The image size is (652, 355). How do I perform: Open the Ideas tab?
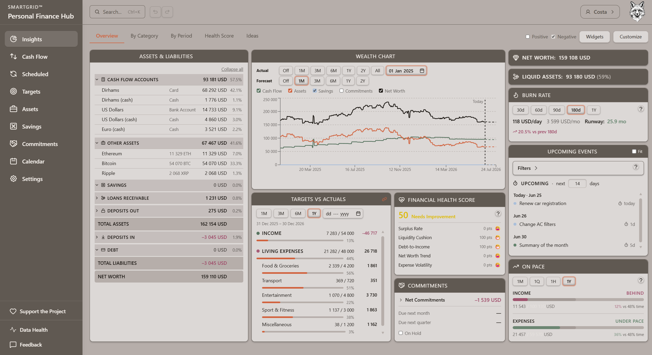tap(252, 36)
